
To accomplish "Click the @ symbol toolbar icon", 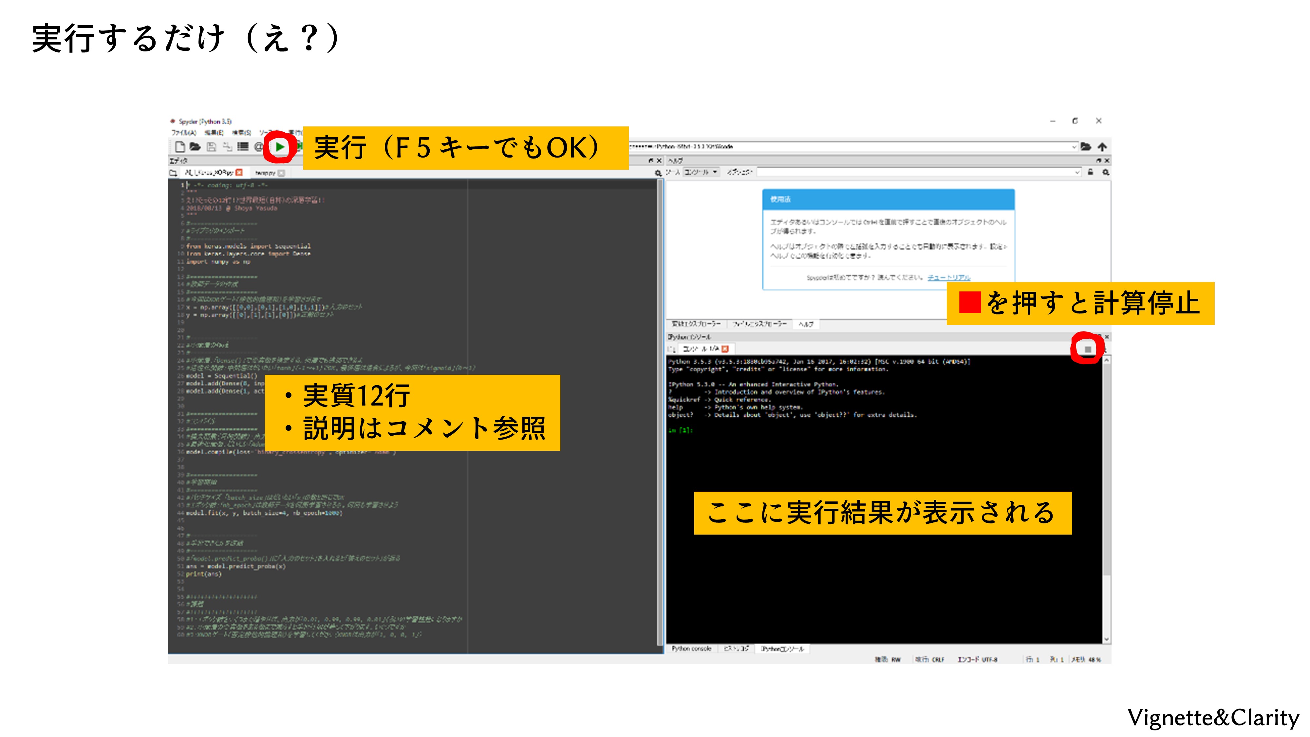I will (x=258, y=147).
